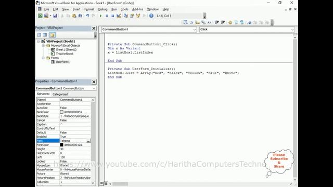
Task: Toggle Design Mode icon
Action: [x=119, y=16]
